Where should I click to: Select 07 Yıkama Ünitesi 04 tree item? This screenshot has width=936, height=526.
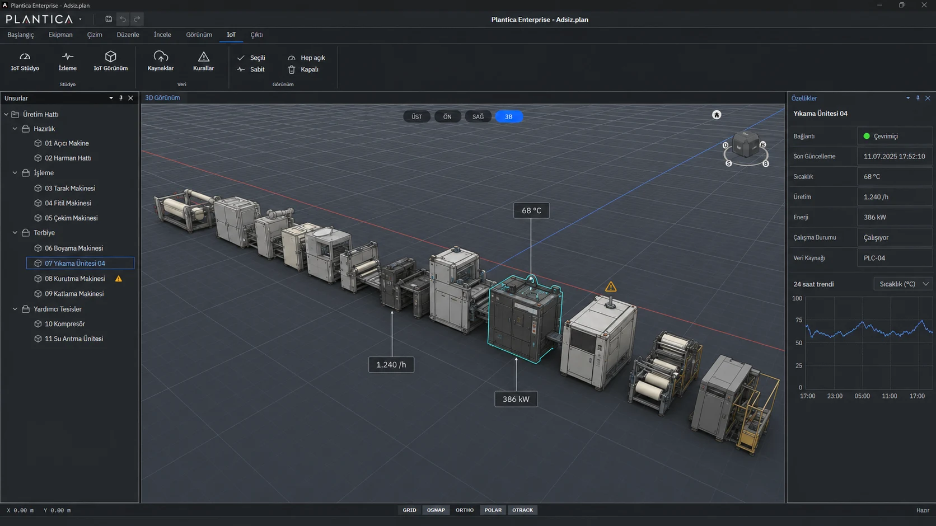point(80,263)
